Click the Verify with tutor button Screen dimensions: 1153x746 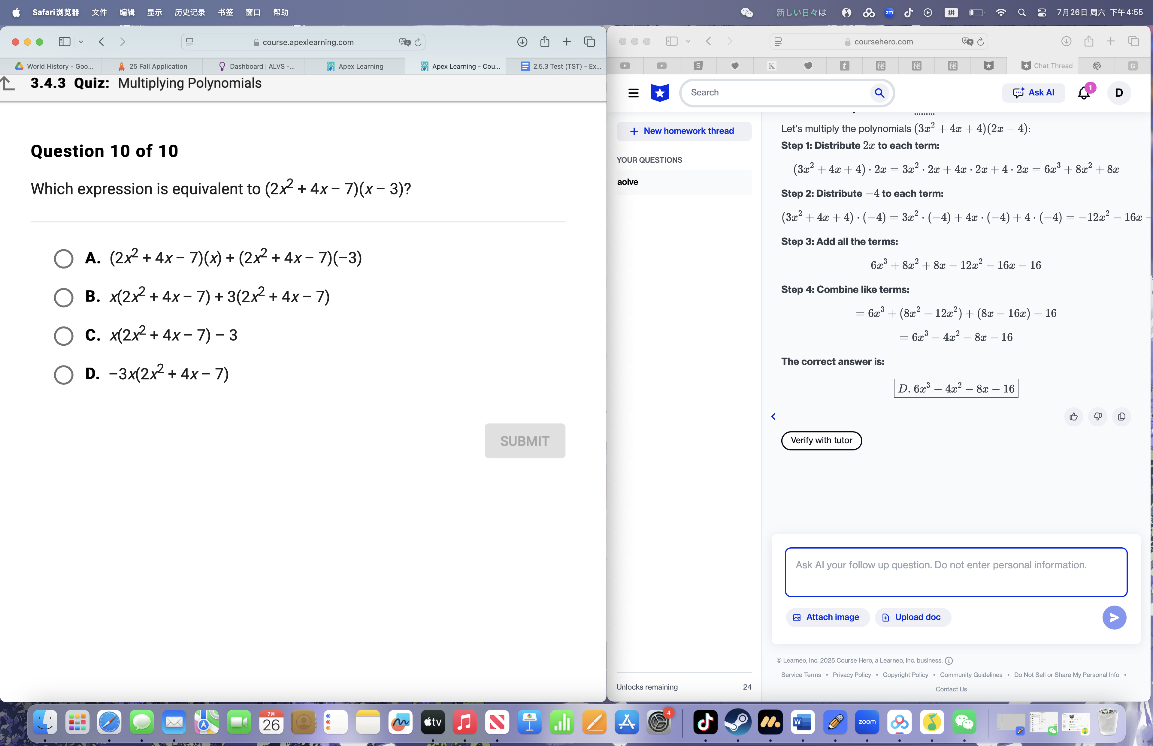821,440
